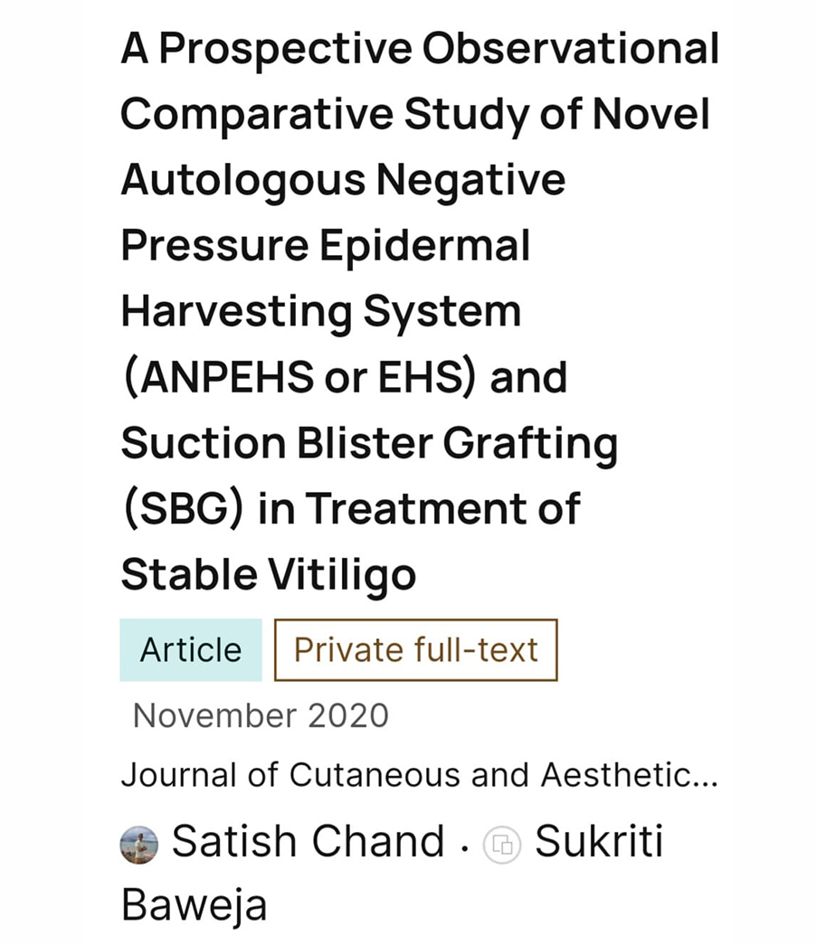Select the Article type badge
This screenshot has height=945, width=817.
(191, 650)
